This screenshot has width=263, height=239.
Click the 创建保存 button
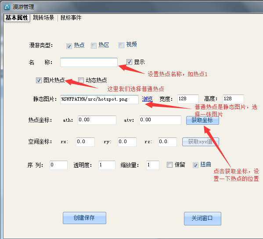(x=84, y=218)
